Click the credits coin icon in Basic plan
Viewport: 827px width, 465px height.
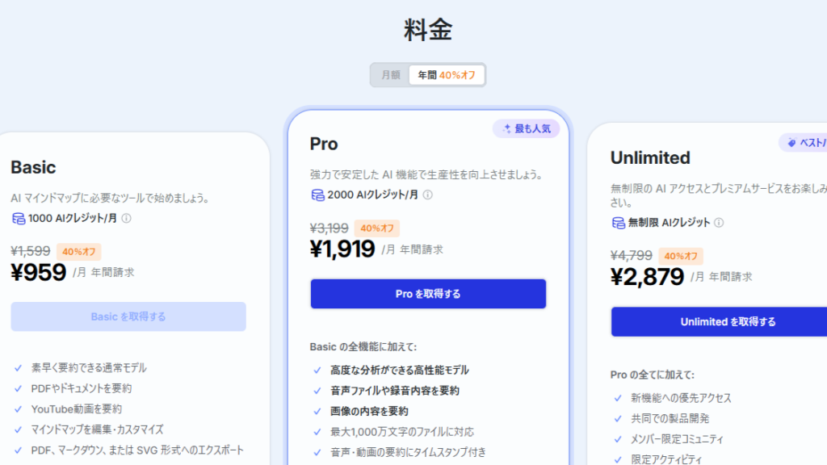(19, 218)
